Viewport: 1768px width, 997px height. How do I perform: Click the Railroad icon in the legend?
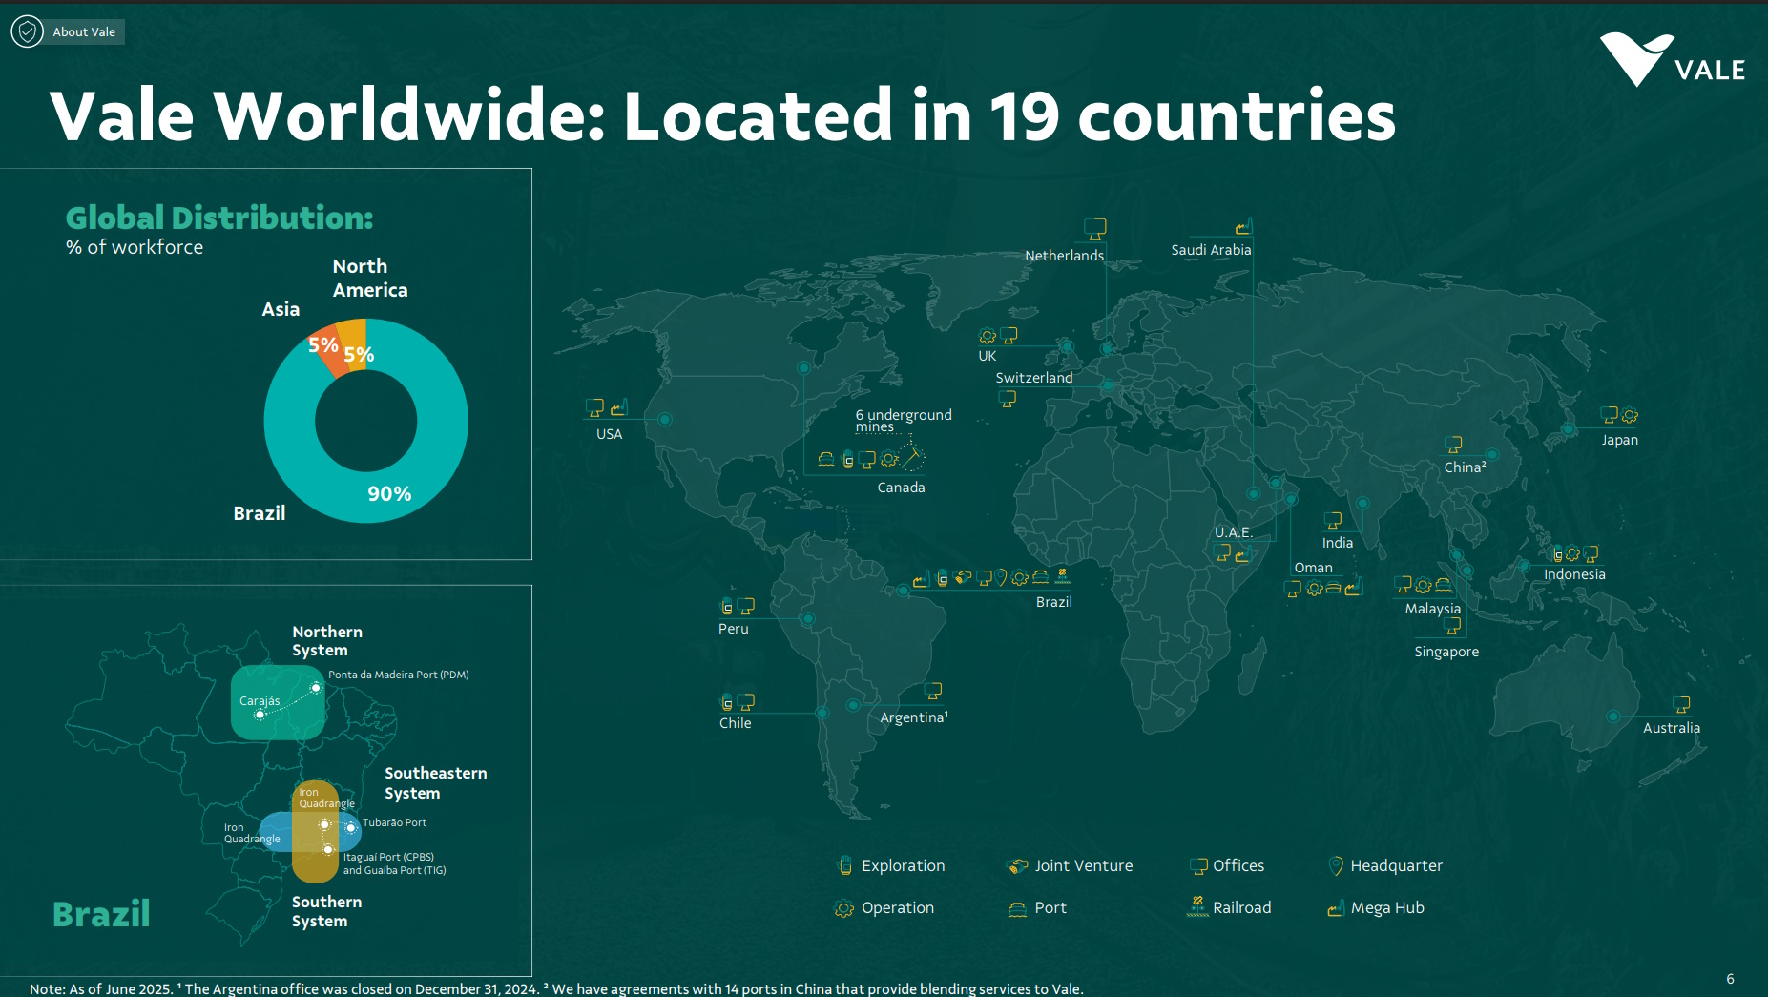[1196, 906]
